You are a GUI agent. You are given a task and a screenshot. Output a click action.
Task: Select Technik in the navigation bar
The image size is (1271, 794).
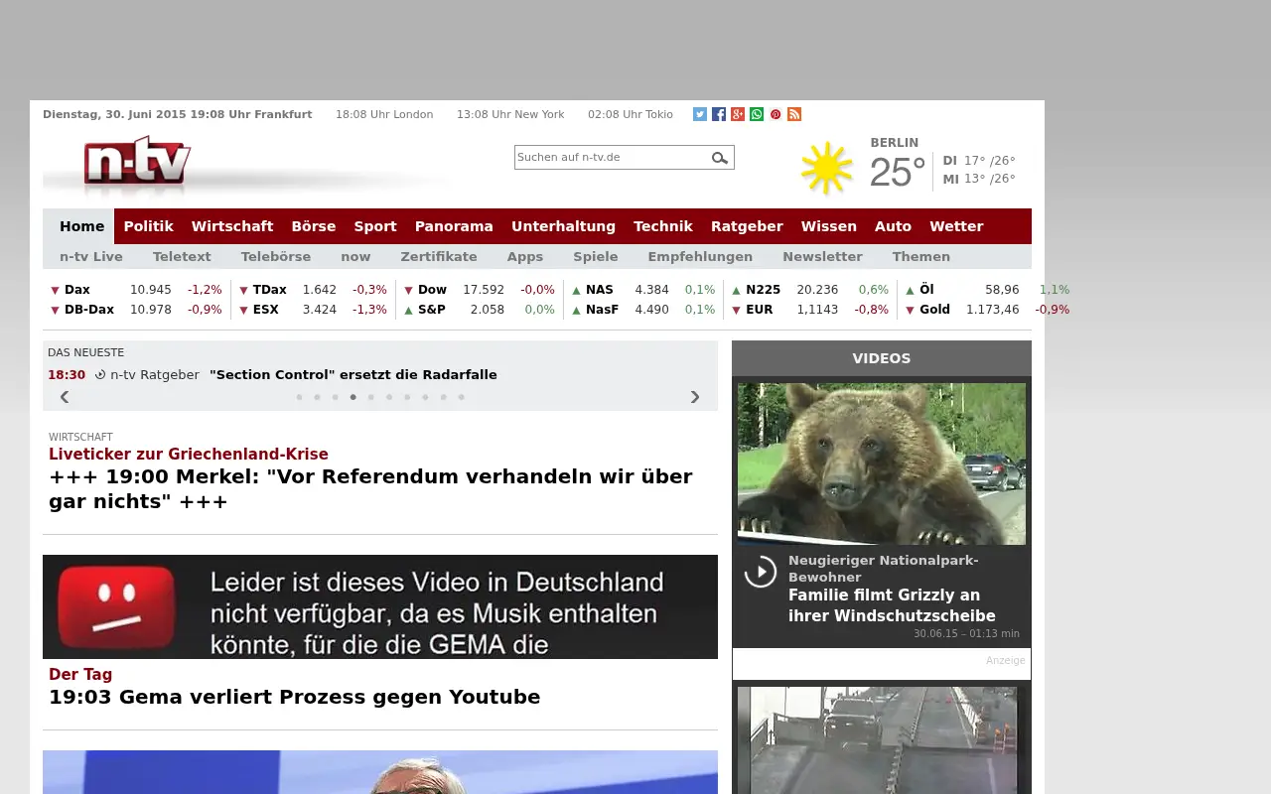pyautogui.click(x=663, y=226)
